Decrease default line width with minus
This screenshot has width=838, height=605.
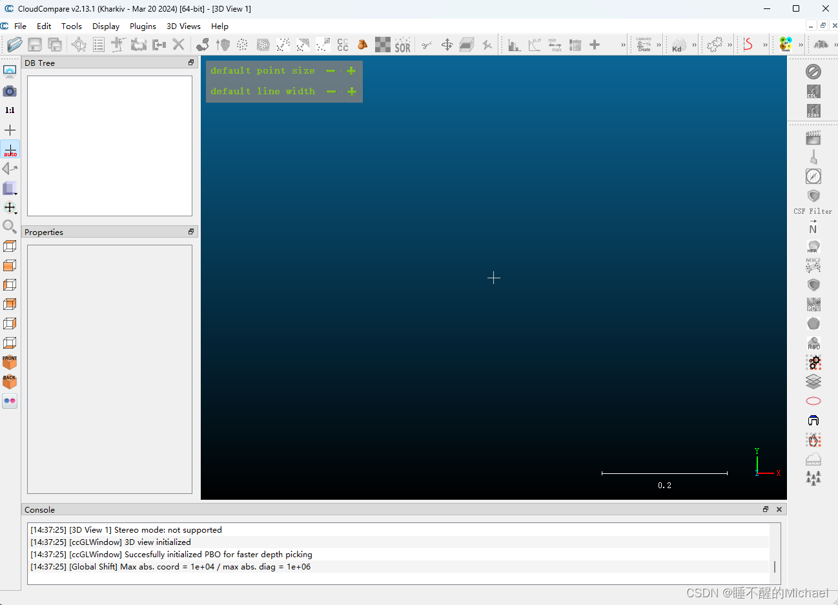[x=331, y=92]
